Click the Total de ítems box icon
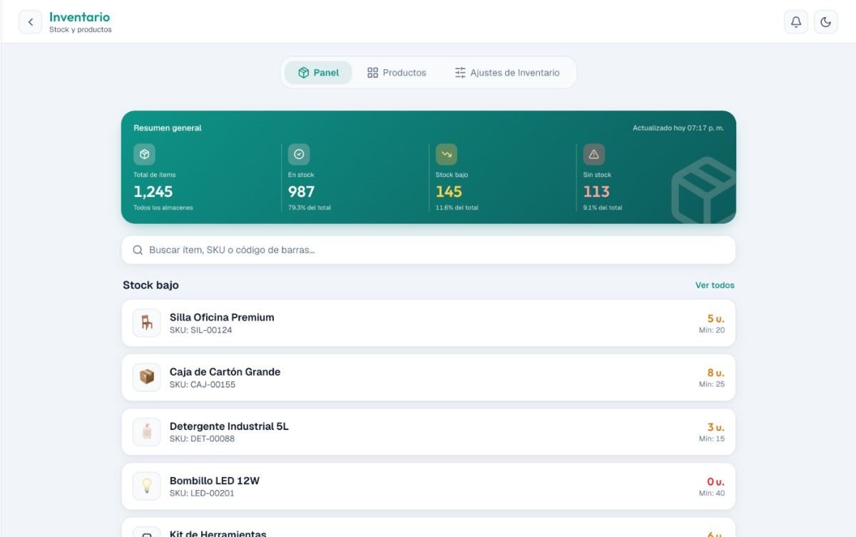The height and width of the screenshot is (537, 856). coord(144,154)
